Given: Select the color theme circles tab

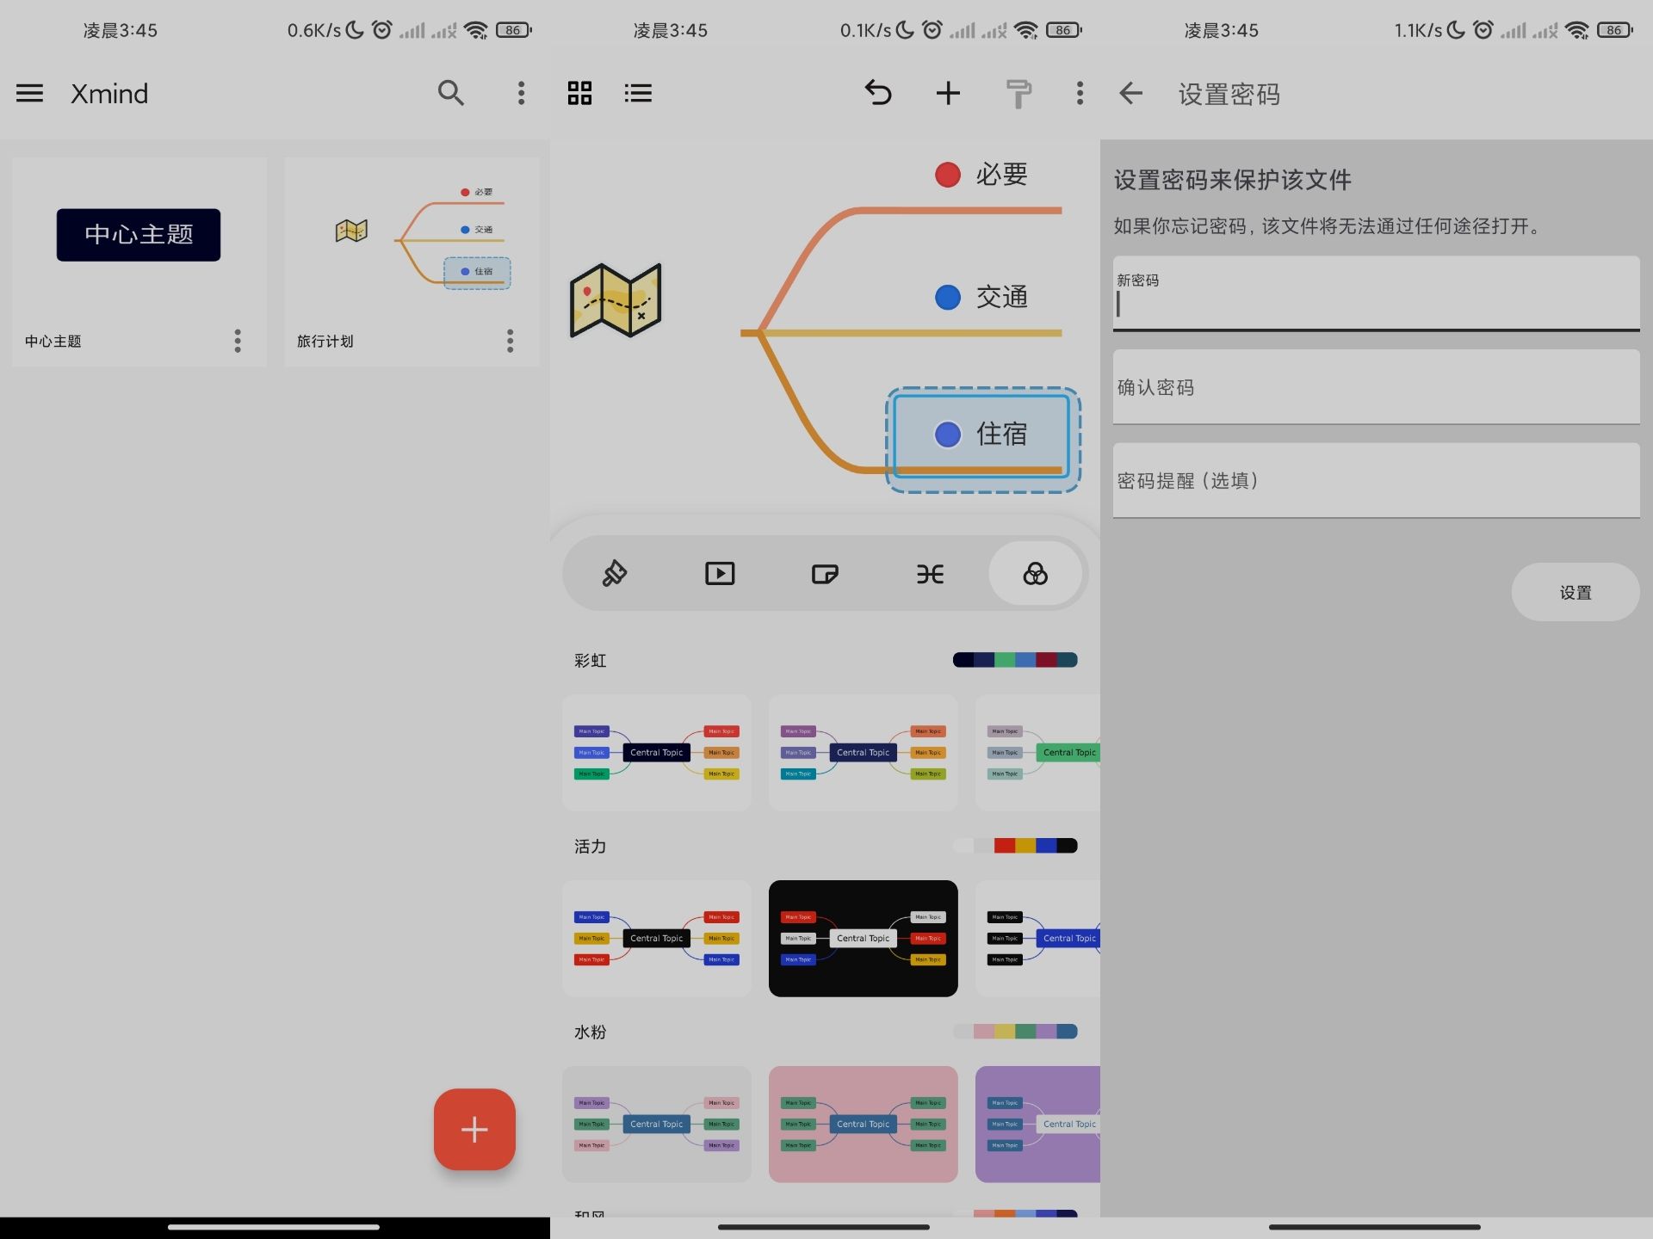Looking at the screenshot, I should tap(1035, 574).
